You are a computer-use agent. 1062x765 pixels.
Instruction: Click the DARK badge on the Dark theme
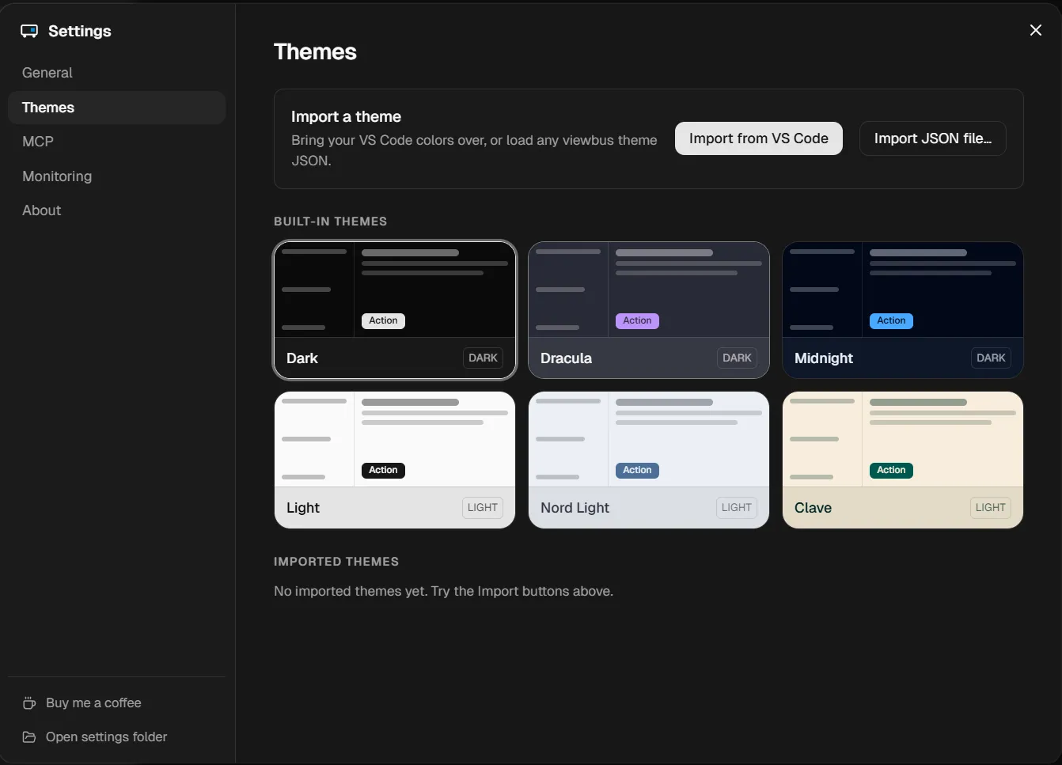click(483, 358)
